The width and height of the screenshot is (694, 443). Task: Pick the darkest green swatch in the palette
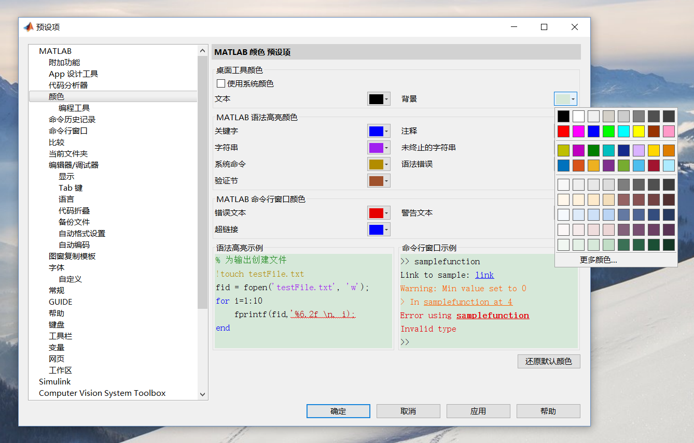pyautogui.click(x=669, y=245)
